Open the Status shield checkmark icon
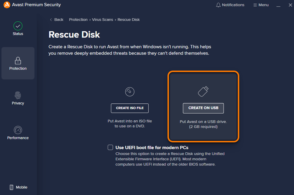The height and width of the screenshot is (195, 294). 18,26
